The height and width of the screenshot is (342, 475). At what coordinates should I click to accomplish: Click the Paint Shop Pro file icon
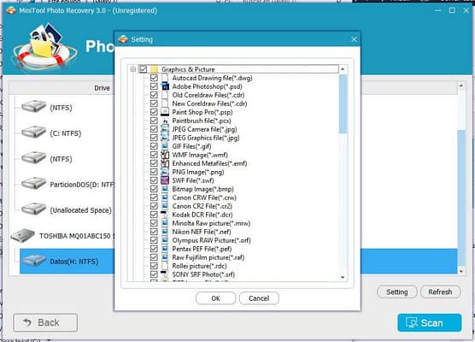click(165, 112)
